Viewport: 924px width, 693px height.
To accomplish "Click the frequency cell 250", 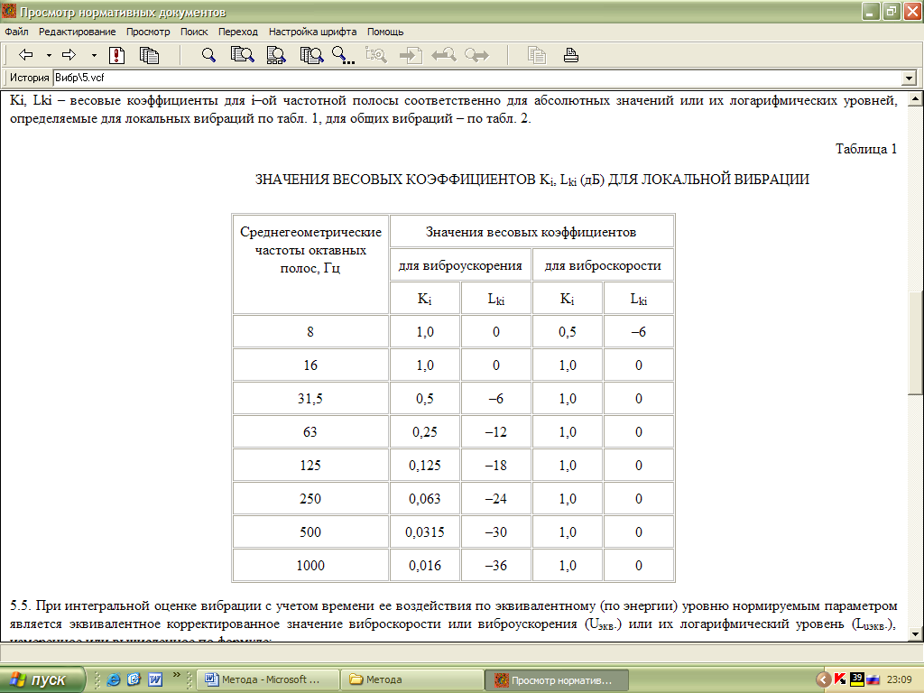I will click(310, 499).
